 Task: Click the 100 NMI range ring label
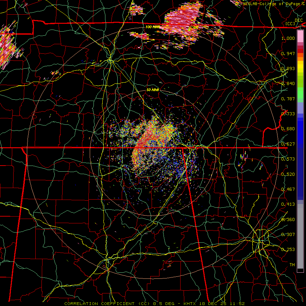click(x=153, y=27)
